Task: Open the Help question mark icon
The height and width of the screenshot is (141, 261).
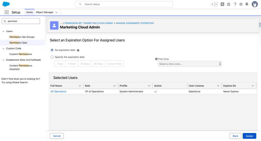Action: point(235,4)
